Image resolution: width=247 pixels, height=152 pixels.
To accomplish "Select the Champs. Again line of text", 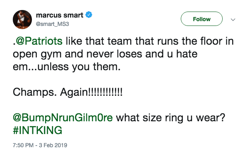I will (x=67, y=92).
